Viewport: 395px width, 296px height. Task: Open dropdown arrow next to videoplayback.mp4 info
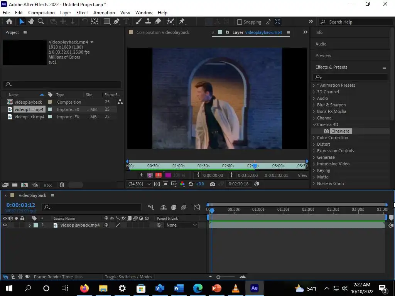(x=92, y=42)
